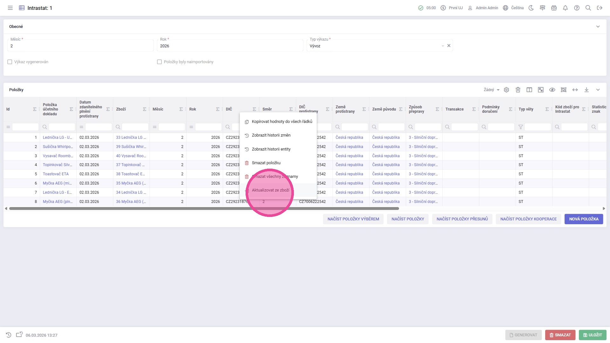Click the trash icon in Položky toolbar
This screenshot has height=343, width=610.
coord(518,90)
